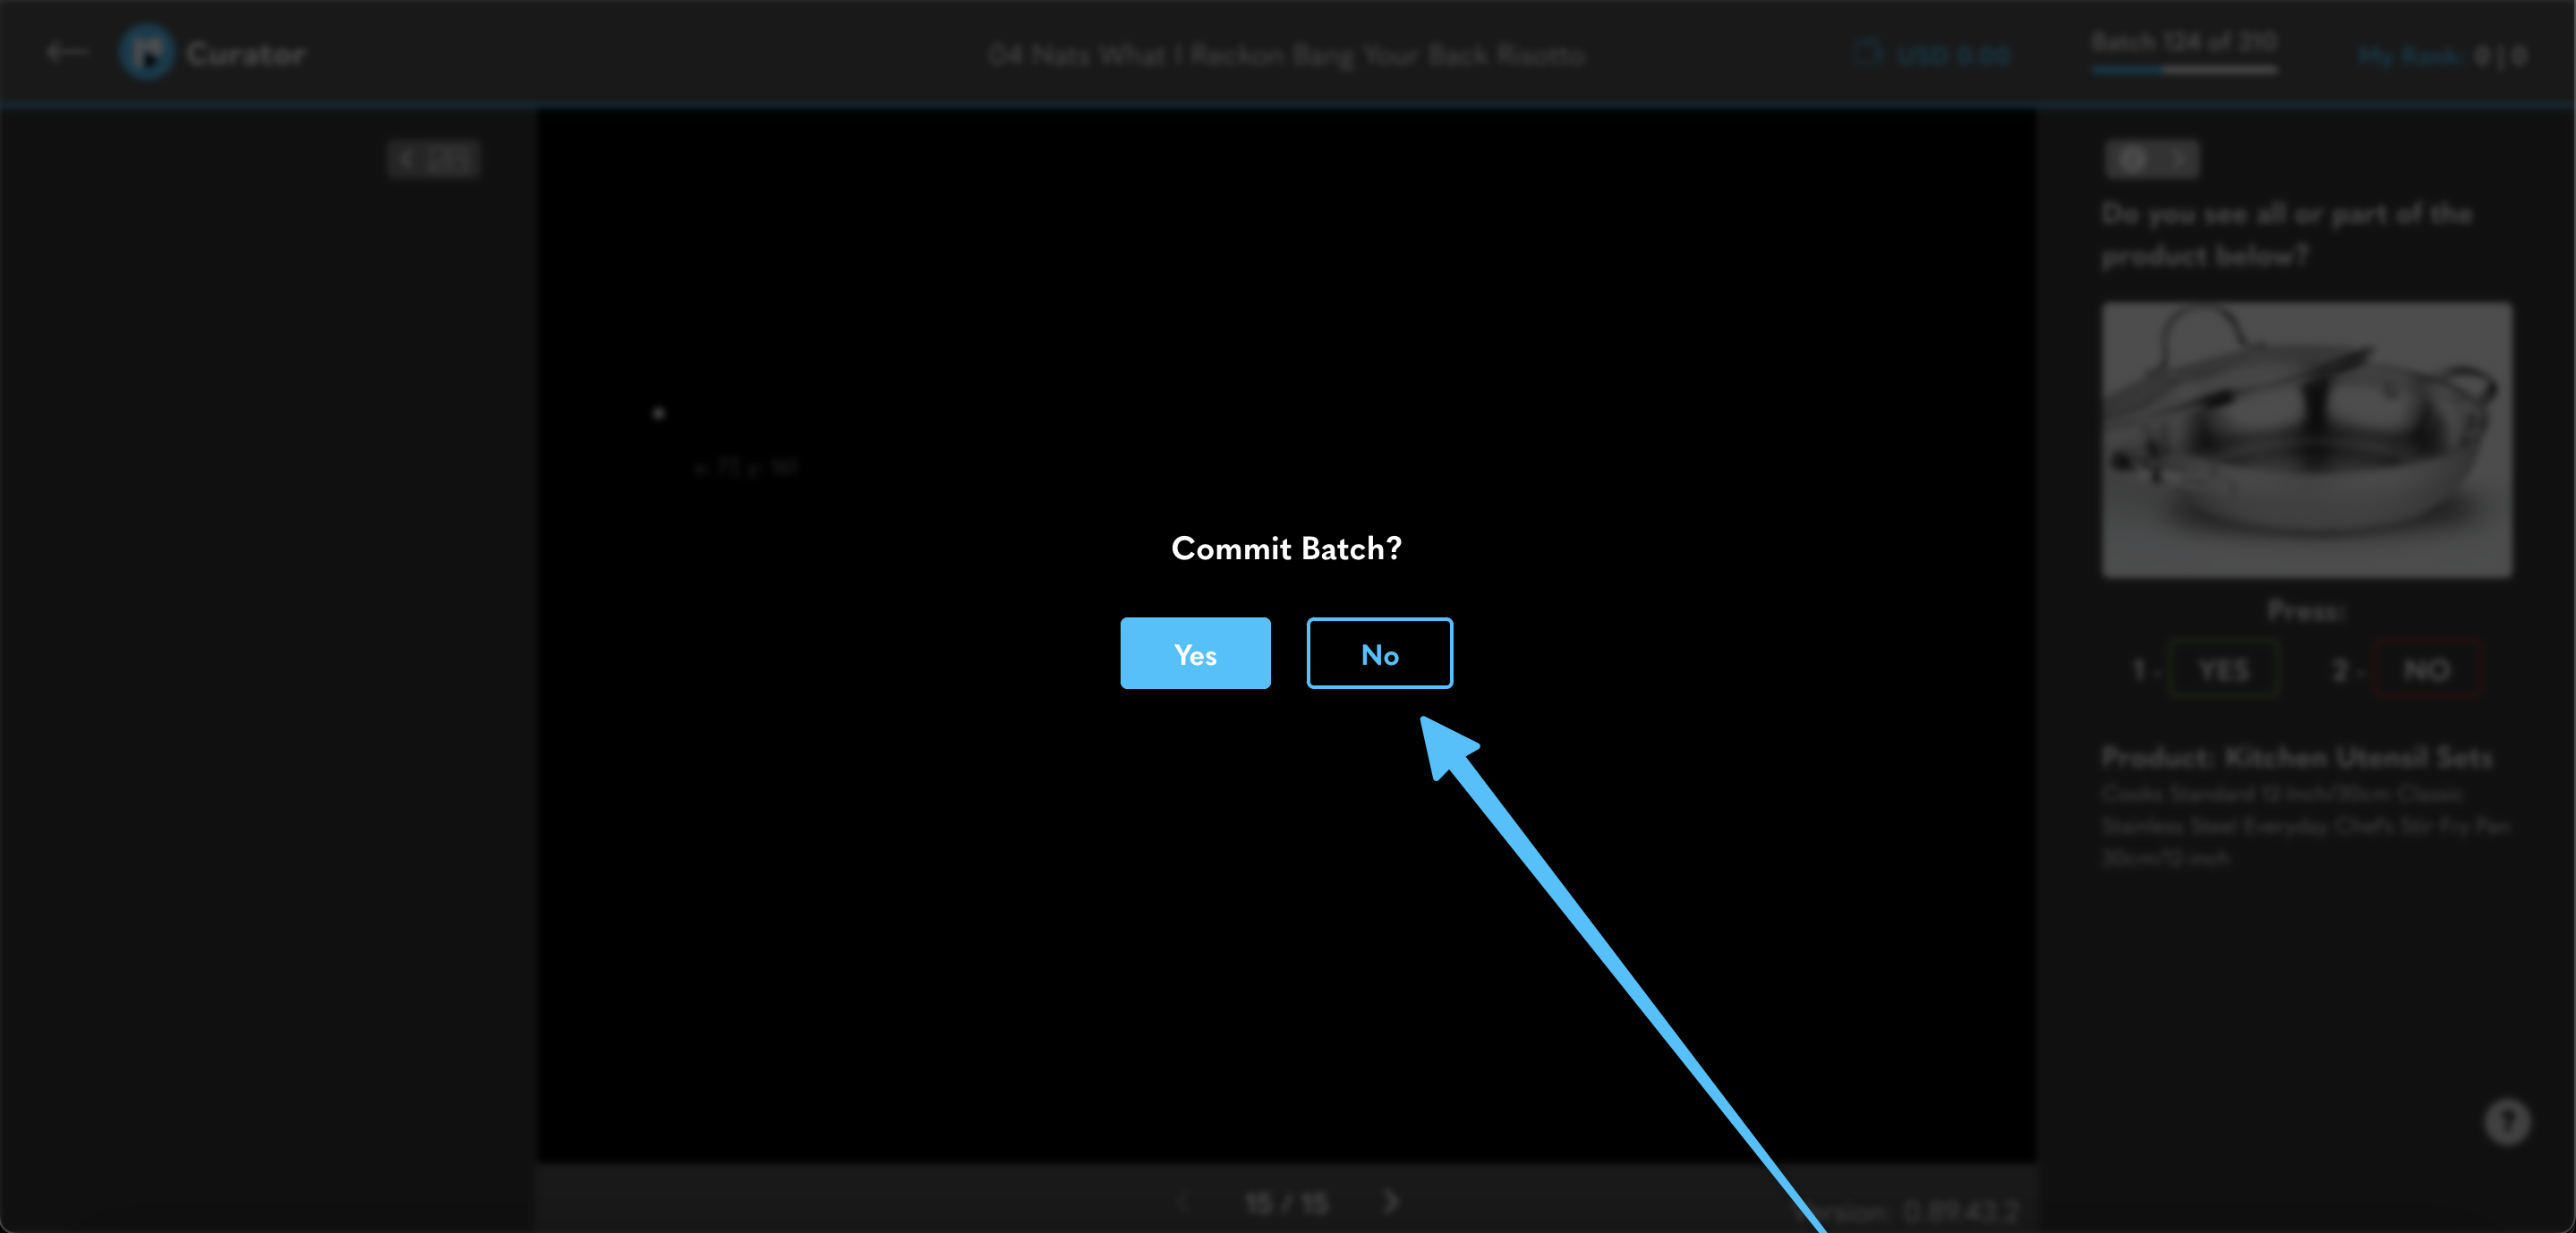Go to next frame chevron
The height and width of the screenshot is (1233, 2576).
tap(1391, 1201)
